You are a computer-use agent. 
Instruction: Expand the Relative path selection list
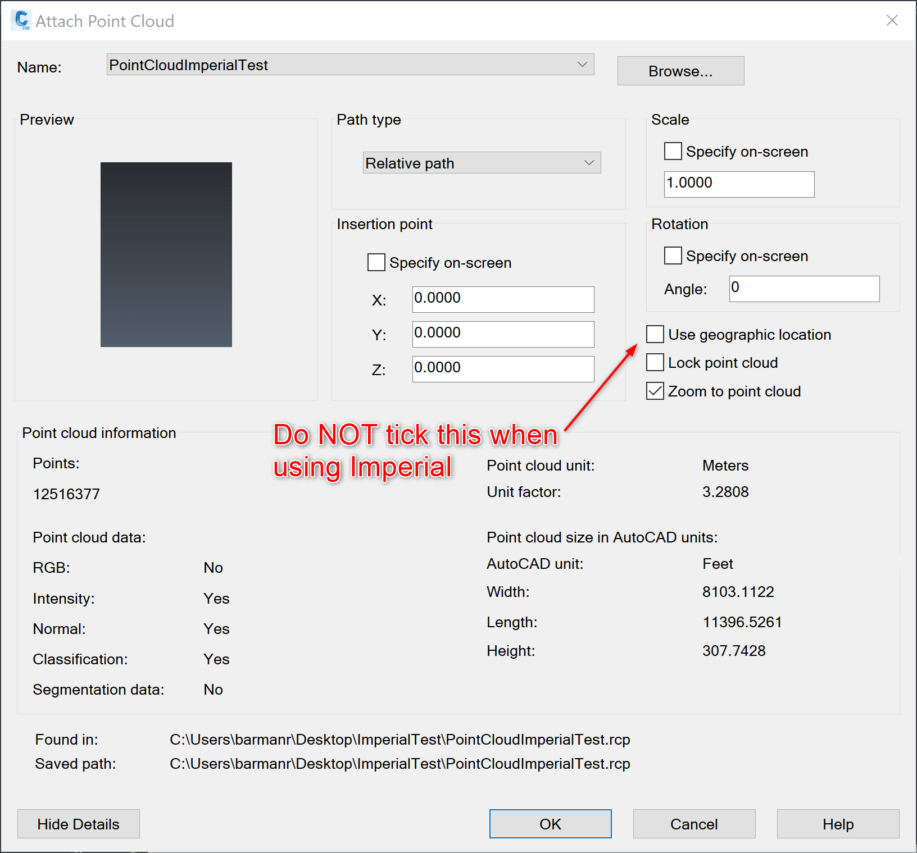589,162
